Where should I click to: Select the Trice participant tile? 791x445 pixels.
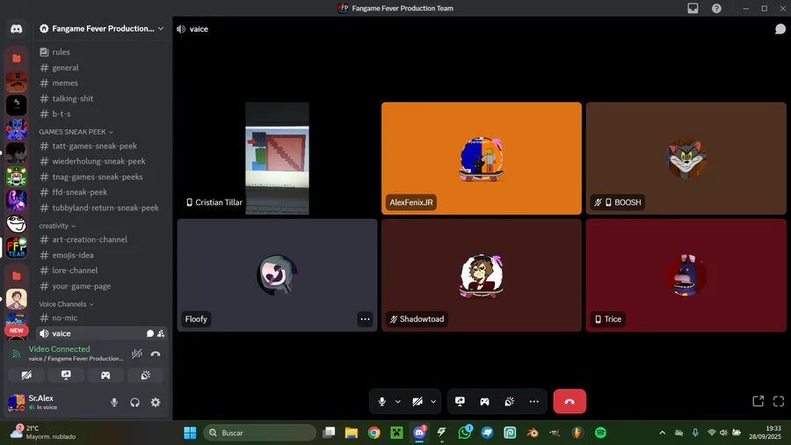[686, 275]
